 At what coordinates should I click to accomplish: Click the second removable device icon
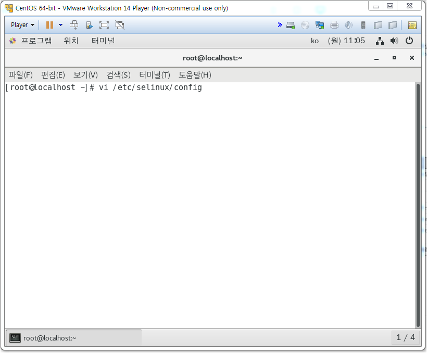coord(393,26)
